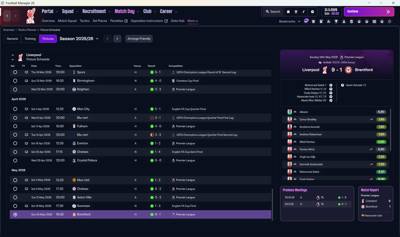Select the Everton fixture radio button

pos(15,143)
